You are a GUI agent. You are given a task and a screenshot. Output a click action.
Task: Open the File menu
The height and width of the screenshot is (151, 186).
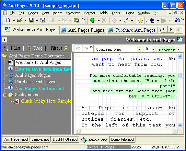point(12,13)
